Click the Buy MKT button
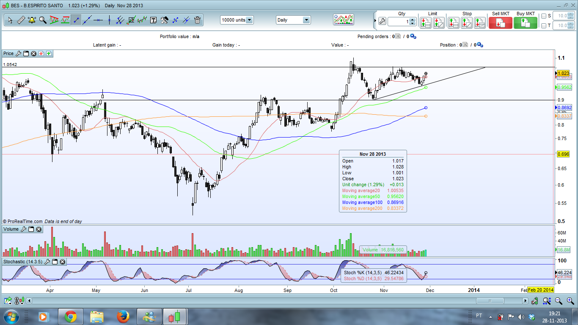The image size is (578, 325). [x=525, y=23]
